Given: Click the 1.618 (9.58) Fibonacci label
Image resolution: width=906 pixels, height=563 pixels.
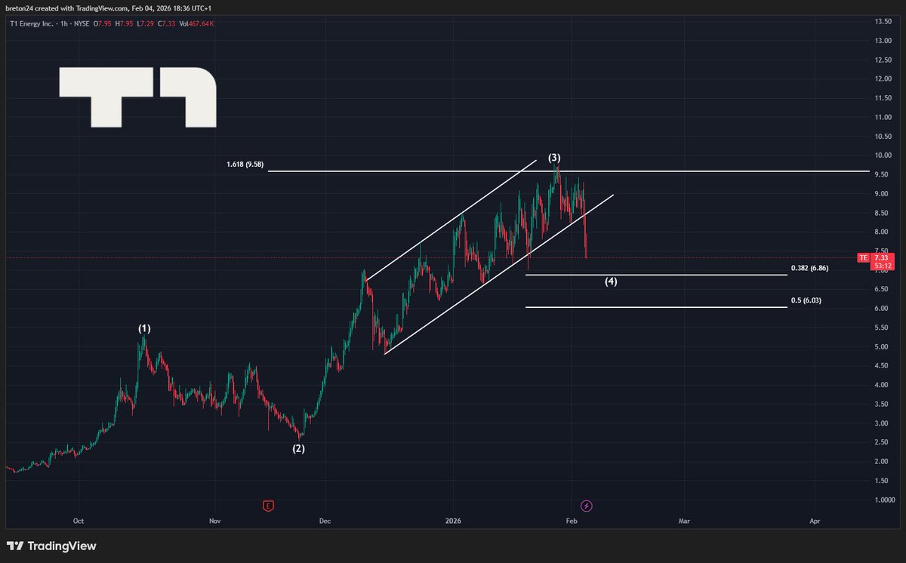Looking at the screenshot, I should pyautogui.click(x=245, y=165).
